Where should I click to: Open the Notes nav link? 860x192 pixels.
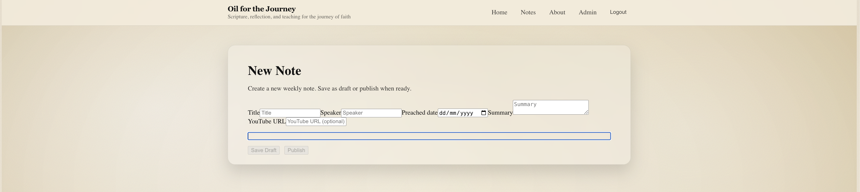pyautogui.click(x=528, y=12)
